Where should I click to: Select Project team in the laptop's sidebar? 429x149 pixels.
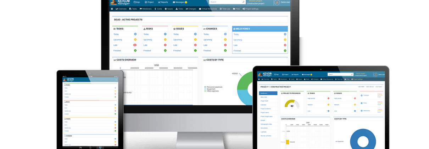(264, 101)
